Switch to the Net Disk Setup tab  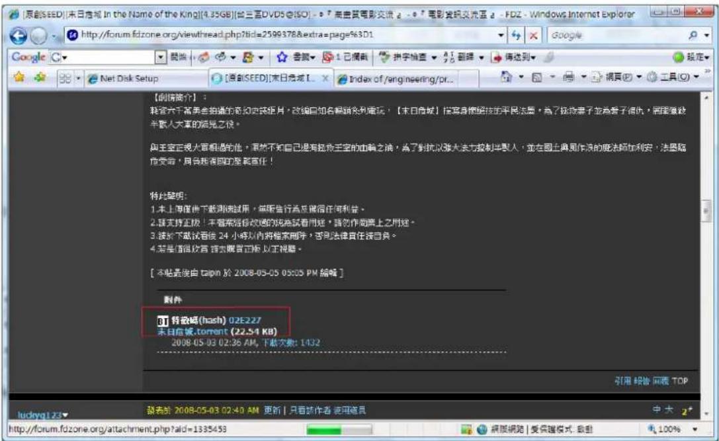click(x=146, y=79)
